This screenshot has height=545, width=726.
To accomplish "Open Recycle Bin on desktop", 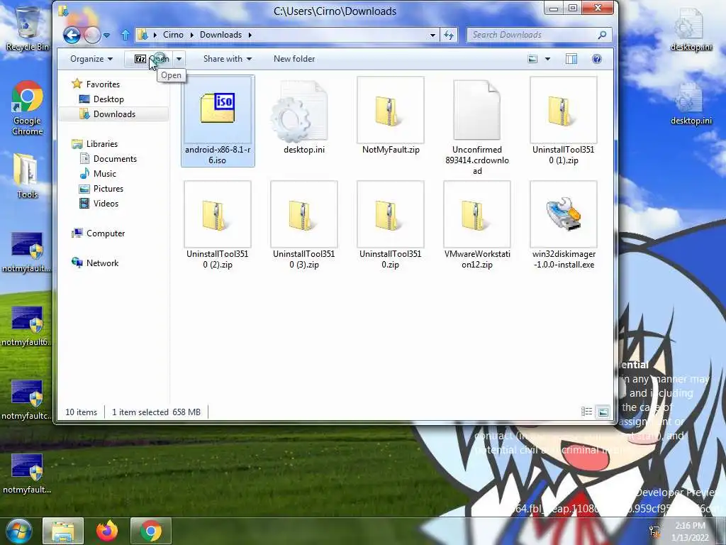I will click(28, 28).
